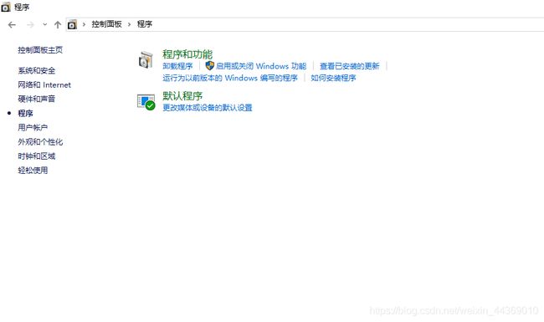The width and height of the screenshot is (544, 322).
Task: Click the Programs and Features icon
Action: (x=146, y=60)
